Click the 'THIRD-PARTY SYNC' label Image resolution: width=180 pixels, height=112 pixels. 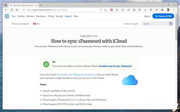click(89, 36)
